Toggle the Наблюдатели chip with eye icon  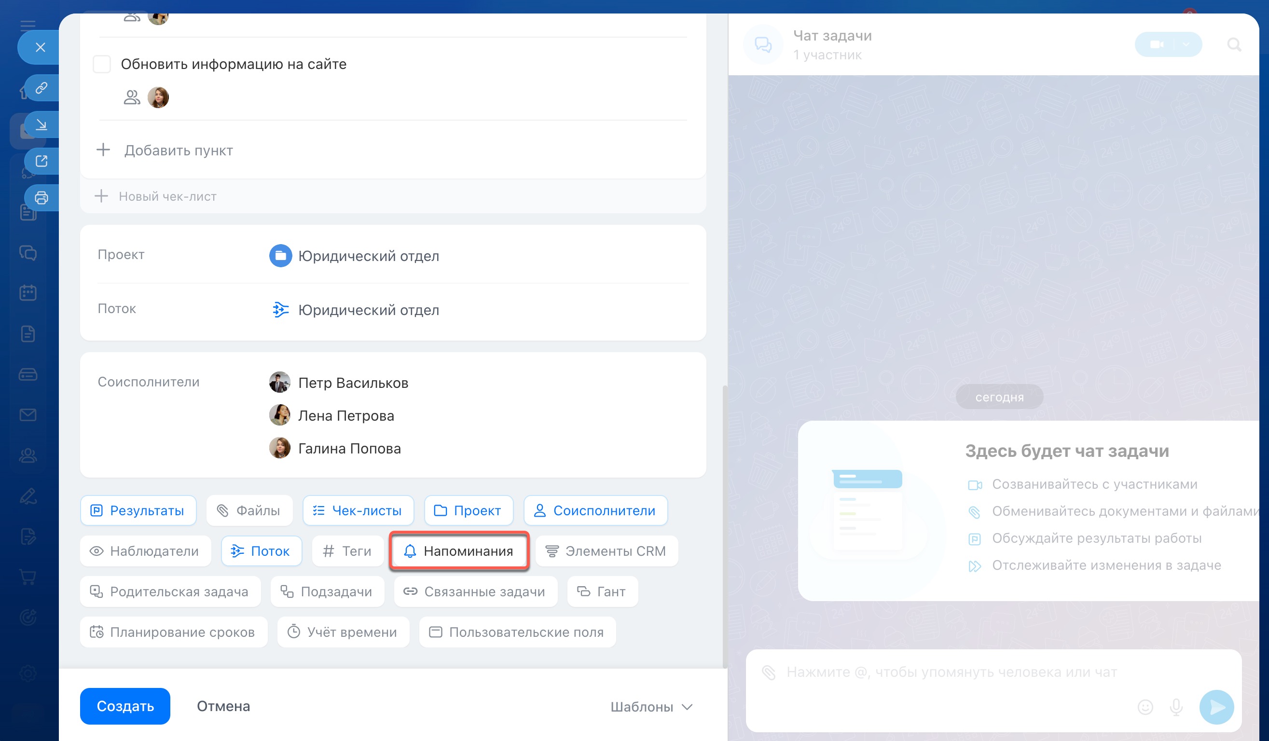145,551
